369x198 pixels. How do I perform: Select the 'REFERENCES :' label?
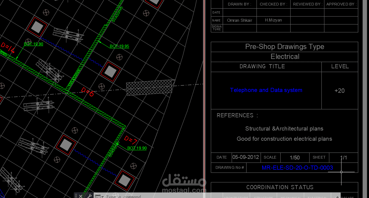pos(237,115)
